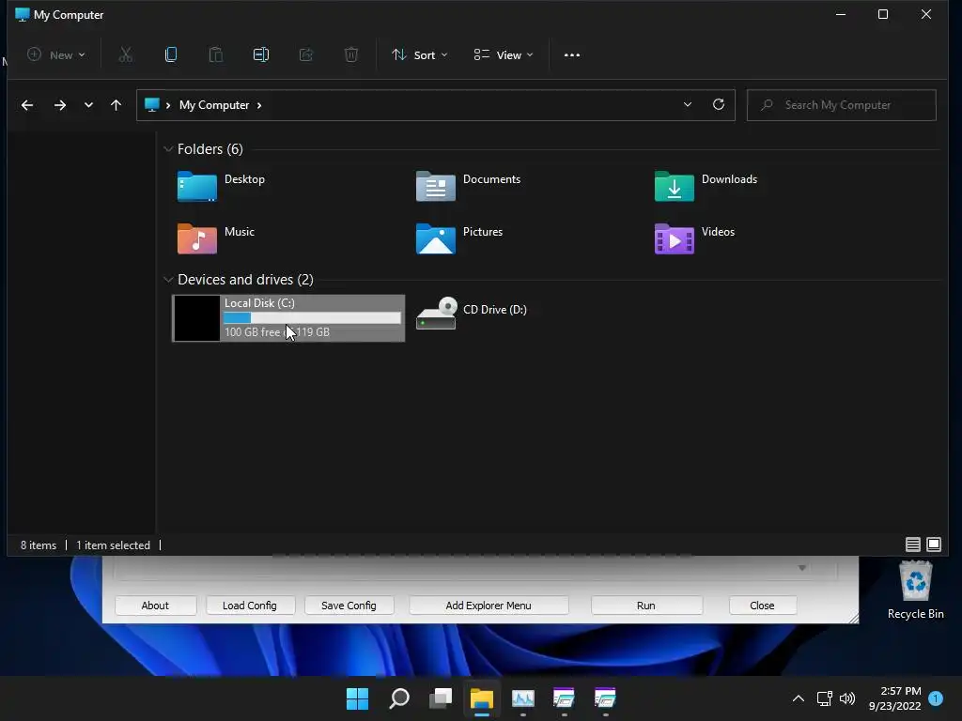The width and height of the screenshot is (962, 721).
Task: Click the volume speaker tray icon
Action: [847, 698]
